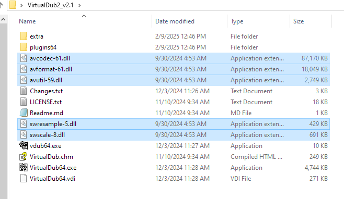Image resolution: width=344 pixels, height=199 pixels.
Task: Click the 691 KB size value
Action: click(318, 135)
